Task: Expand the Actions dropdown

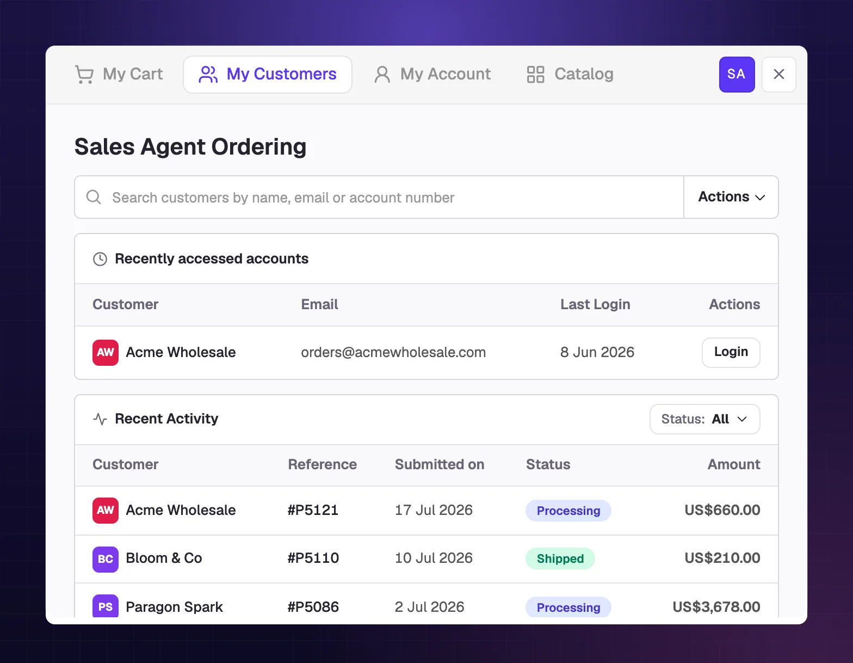Action: point(731,197)
